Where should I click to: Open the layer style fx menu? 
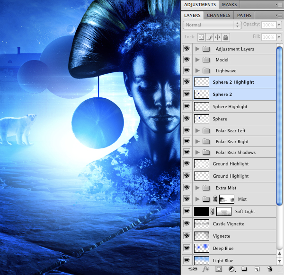[x=206, y=269]
